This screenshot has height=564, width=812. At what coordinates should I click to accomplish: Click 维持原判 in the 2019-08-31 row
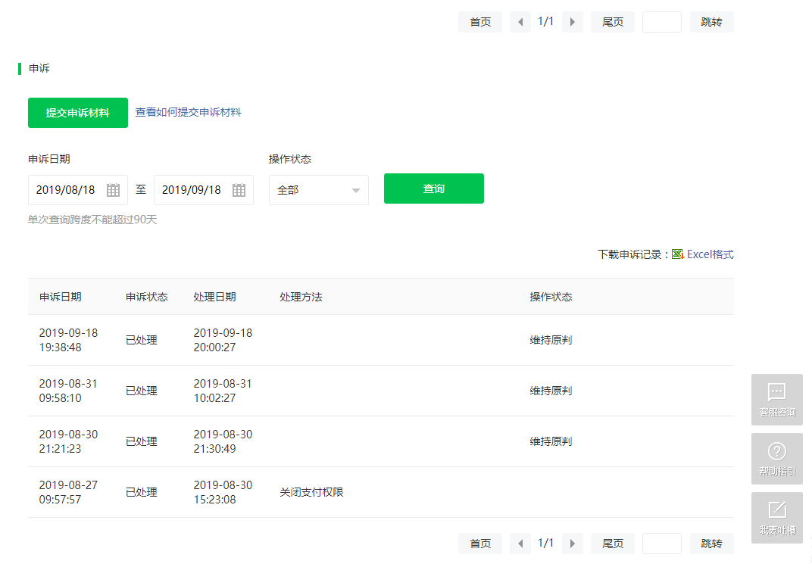click(x=551, y=391)
